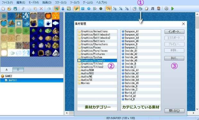
Task: Select the Rectangle drawing tool
Action: click(x=83, y=9)
